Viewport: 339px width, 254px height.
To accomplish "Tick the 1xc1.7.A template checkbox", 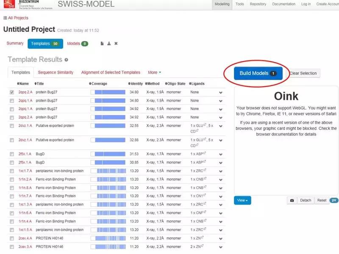I will click(x=12, y=171).
